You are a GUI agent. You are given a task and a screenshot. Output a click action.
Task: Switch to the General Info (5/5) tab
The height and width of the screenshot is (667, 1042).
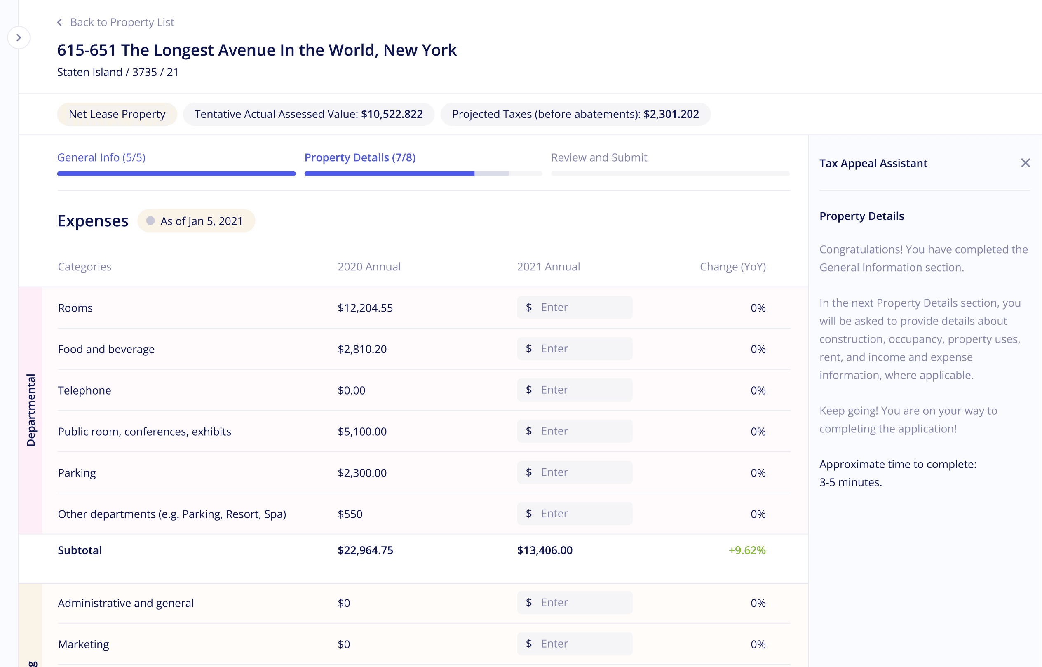tap(101, 157)
